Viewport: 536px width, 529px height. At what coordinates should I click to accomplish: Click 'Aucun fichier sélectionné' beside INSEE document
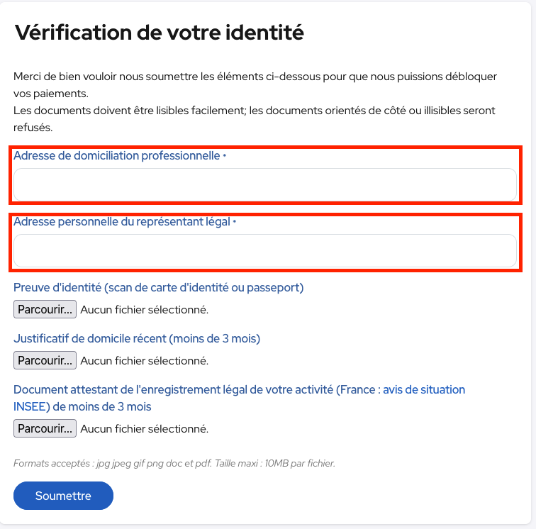click(144, 429)
